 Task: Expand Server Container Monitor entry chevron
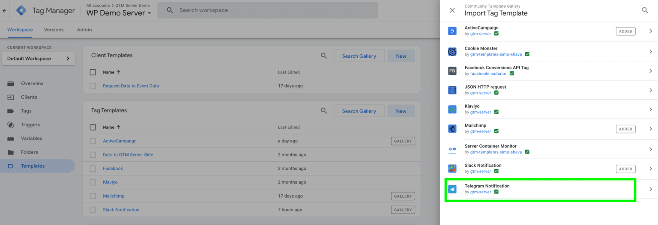[x=651, y=149]
